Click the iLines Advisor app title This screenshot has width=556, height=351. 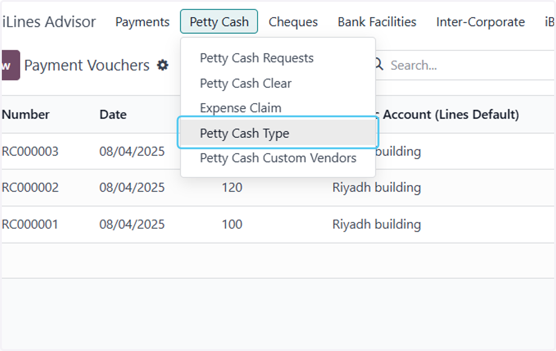49,22
